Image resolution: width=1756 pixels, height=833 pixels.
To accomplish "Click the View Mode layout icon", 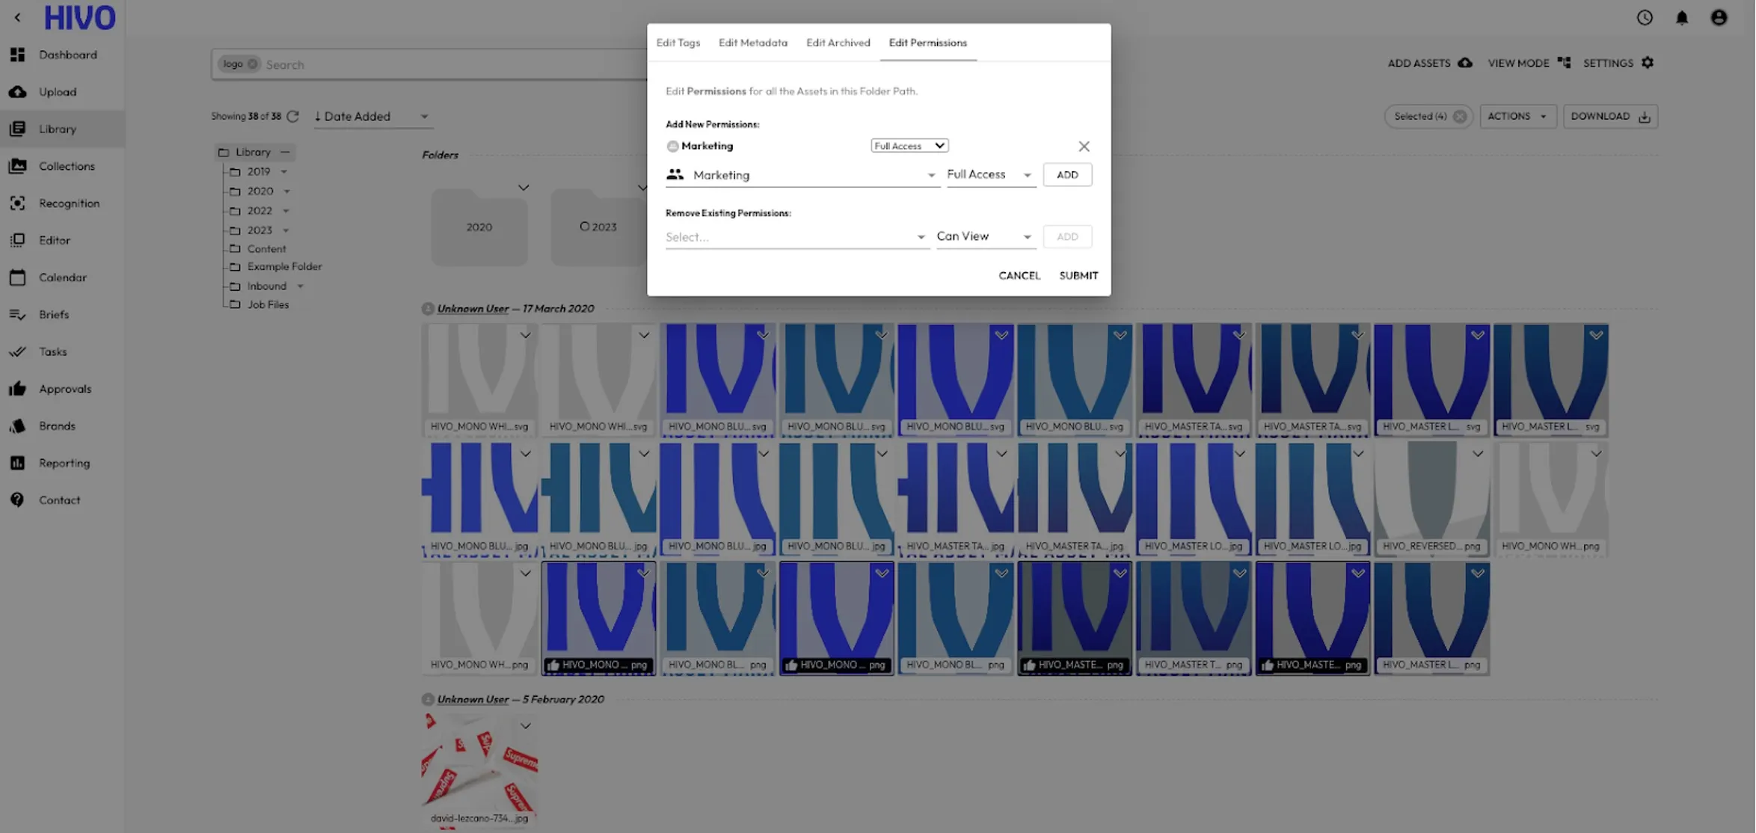I will click(x=1565, y=63).
